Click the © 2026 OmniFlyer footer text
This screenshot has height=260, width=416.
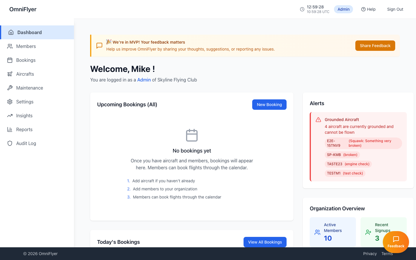coord(40,254)
